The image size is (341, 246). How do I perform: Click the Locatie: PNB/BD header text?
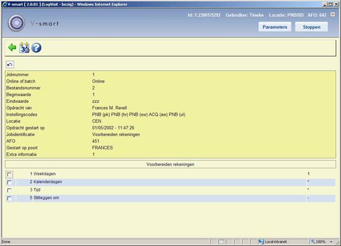tap(286, 15)
